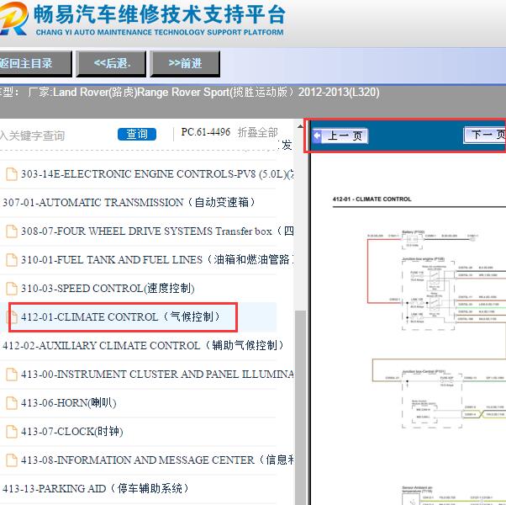Click document icon of 310-03 entry

pyautogui.click(x=12, y=288)
